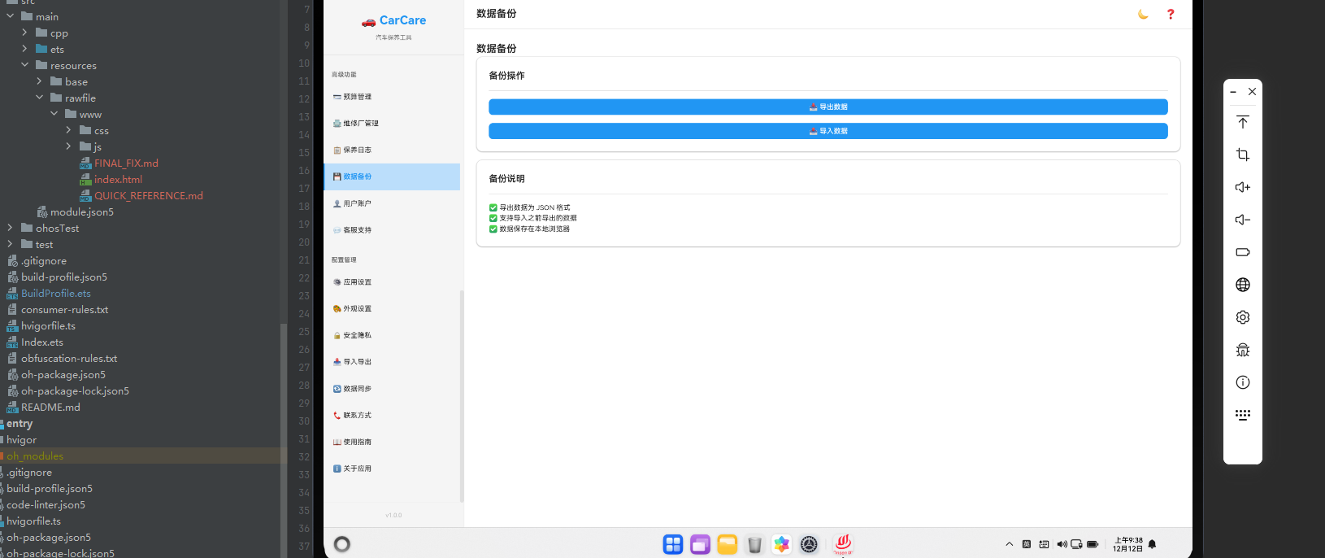Expand the cpp folder
The width and height of the screenshot is (1325, 558).
[x=24, y=33]
